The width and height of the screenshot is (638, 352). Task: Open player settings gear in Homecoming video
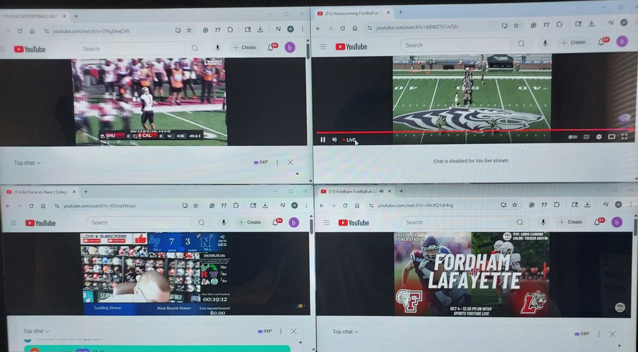[x=599, y=137]
